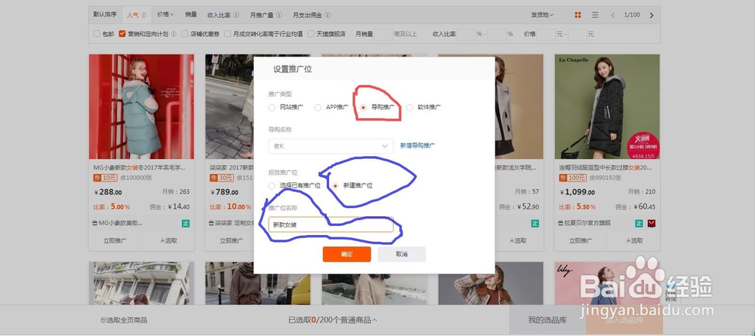This screenshot has height=336, width=755.
Task: Click info icon beside 月支出佣金
Action: pyautogui.click(x=328, y=15)
